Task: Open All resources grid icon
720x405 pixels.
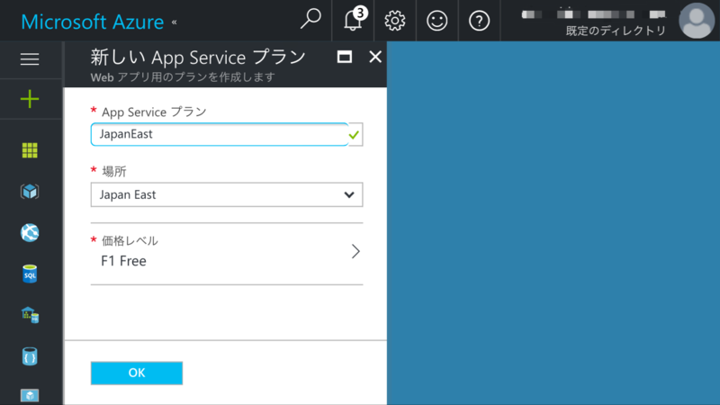Action: (x=30, y=150)
